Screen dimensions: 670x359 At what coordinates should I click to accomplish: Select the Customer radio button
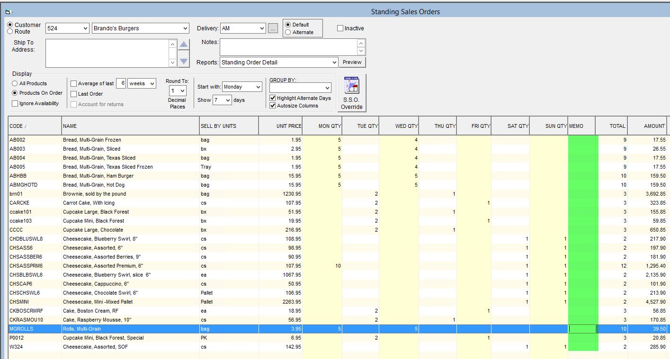coord(10,25)
